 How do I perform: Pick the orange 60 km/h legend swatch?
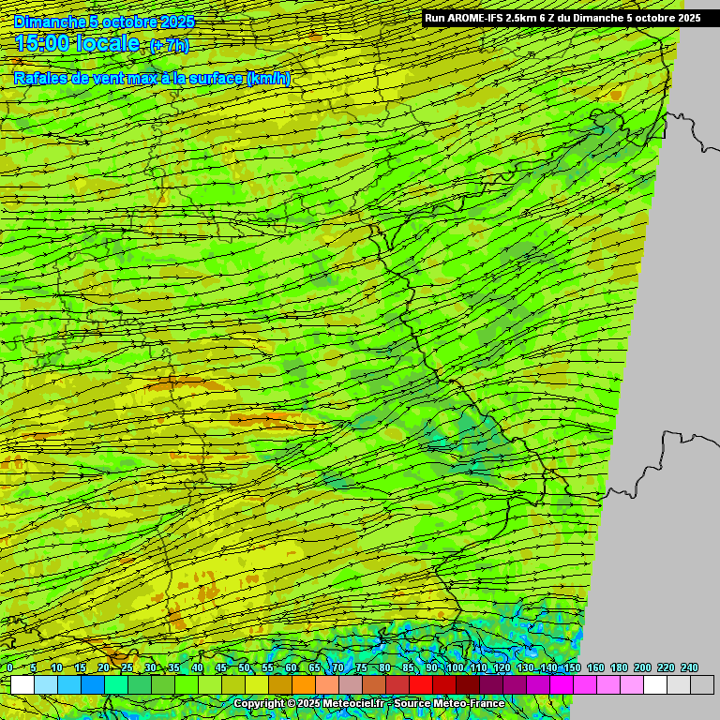pyautogui.click(x=304, y=685)
